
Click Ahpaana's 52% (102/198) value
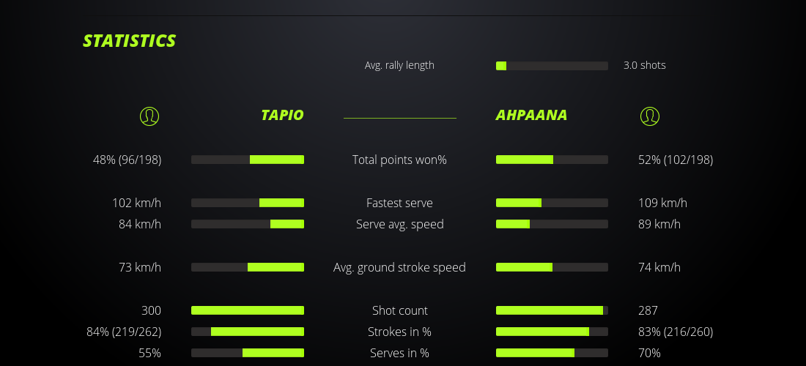[x=675, y=160]
